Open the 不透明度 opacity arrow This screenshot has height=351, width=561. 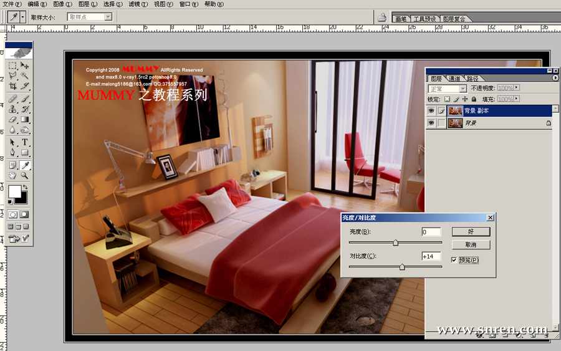tap(517, 88)
